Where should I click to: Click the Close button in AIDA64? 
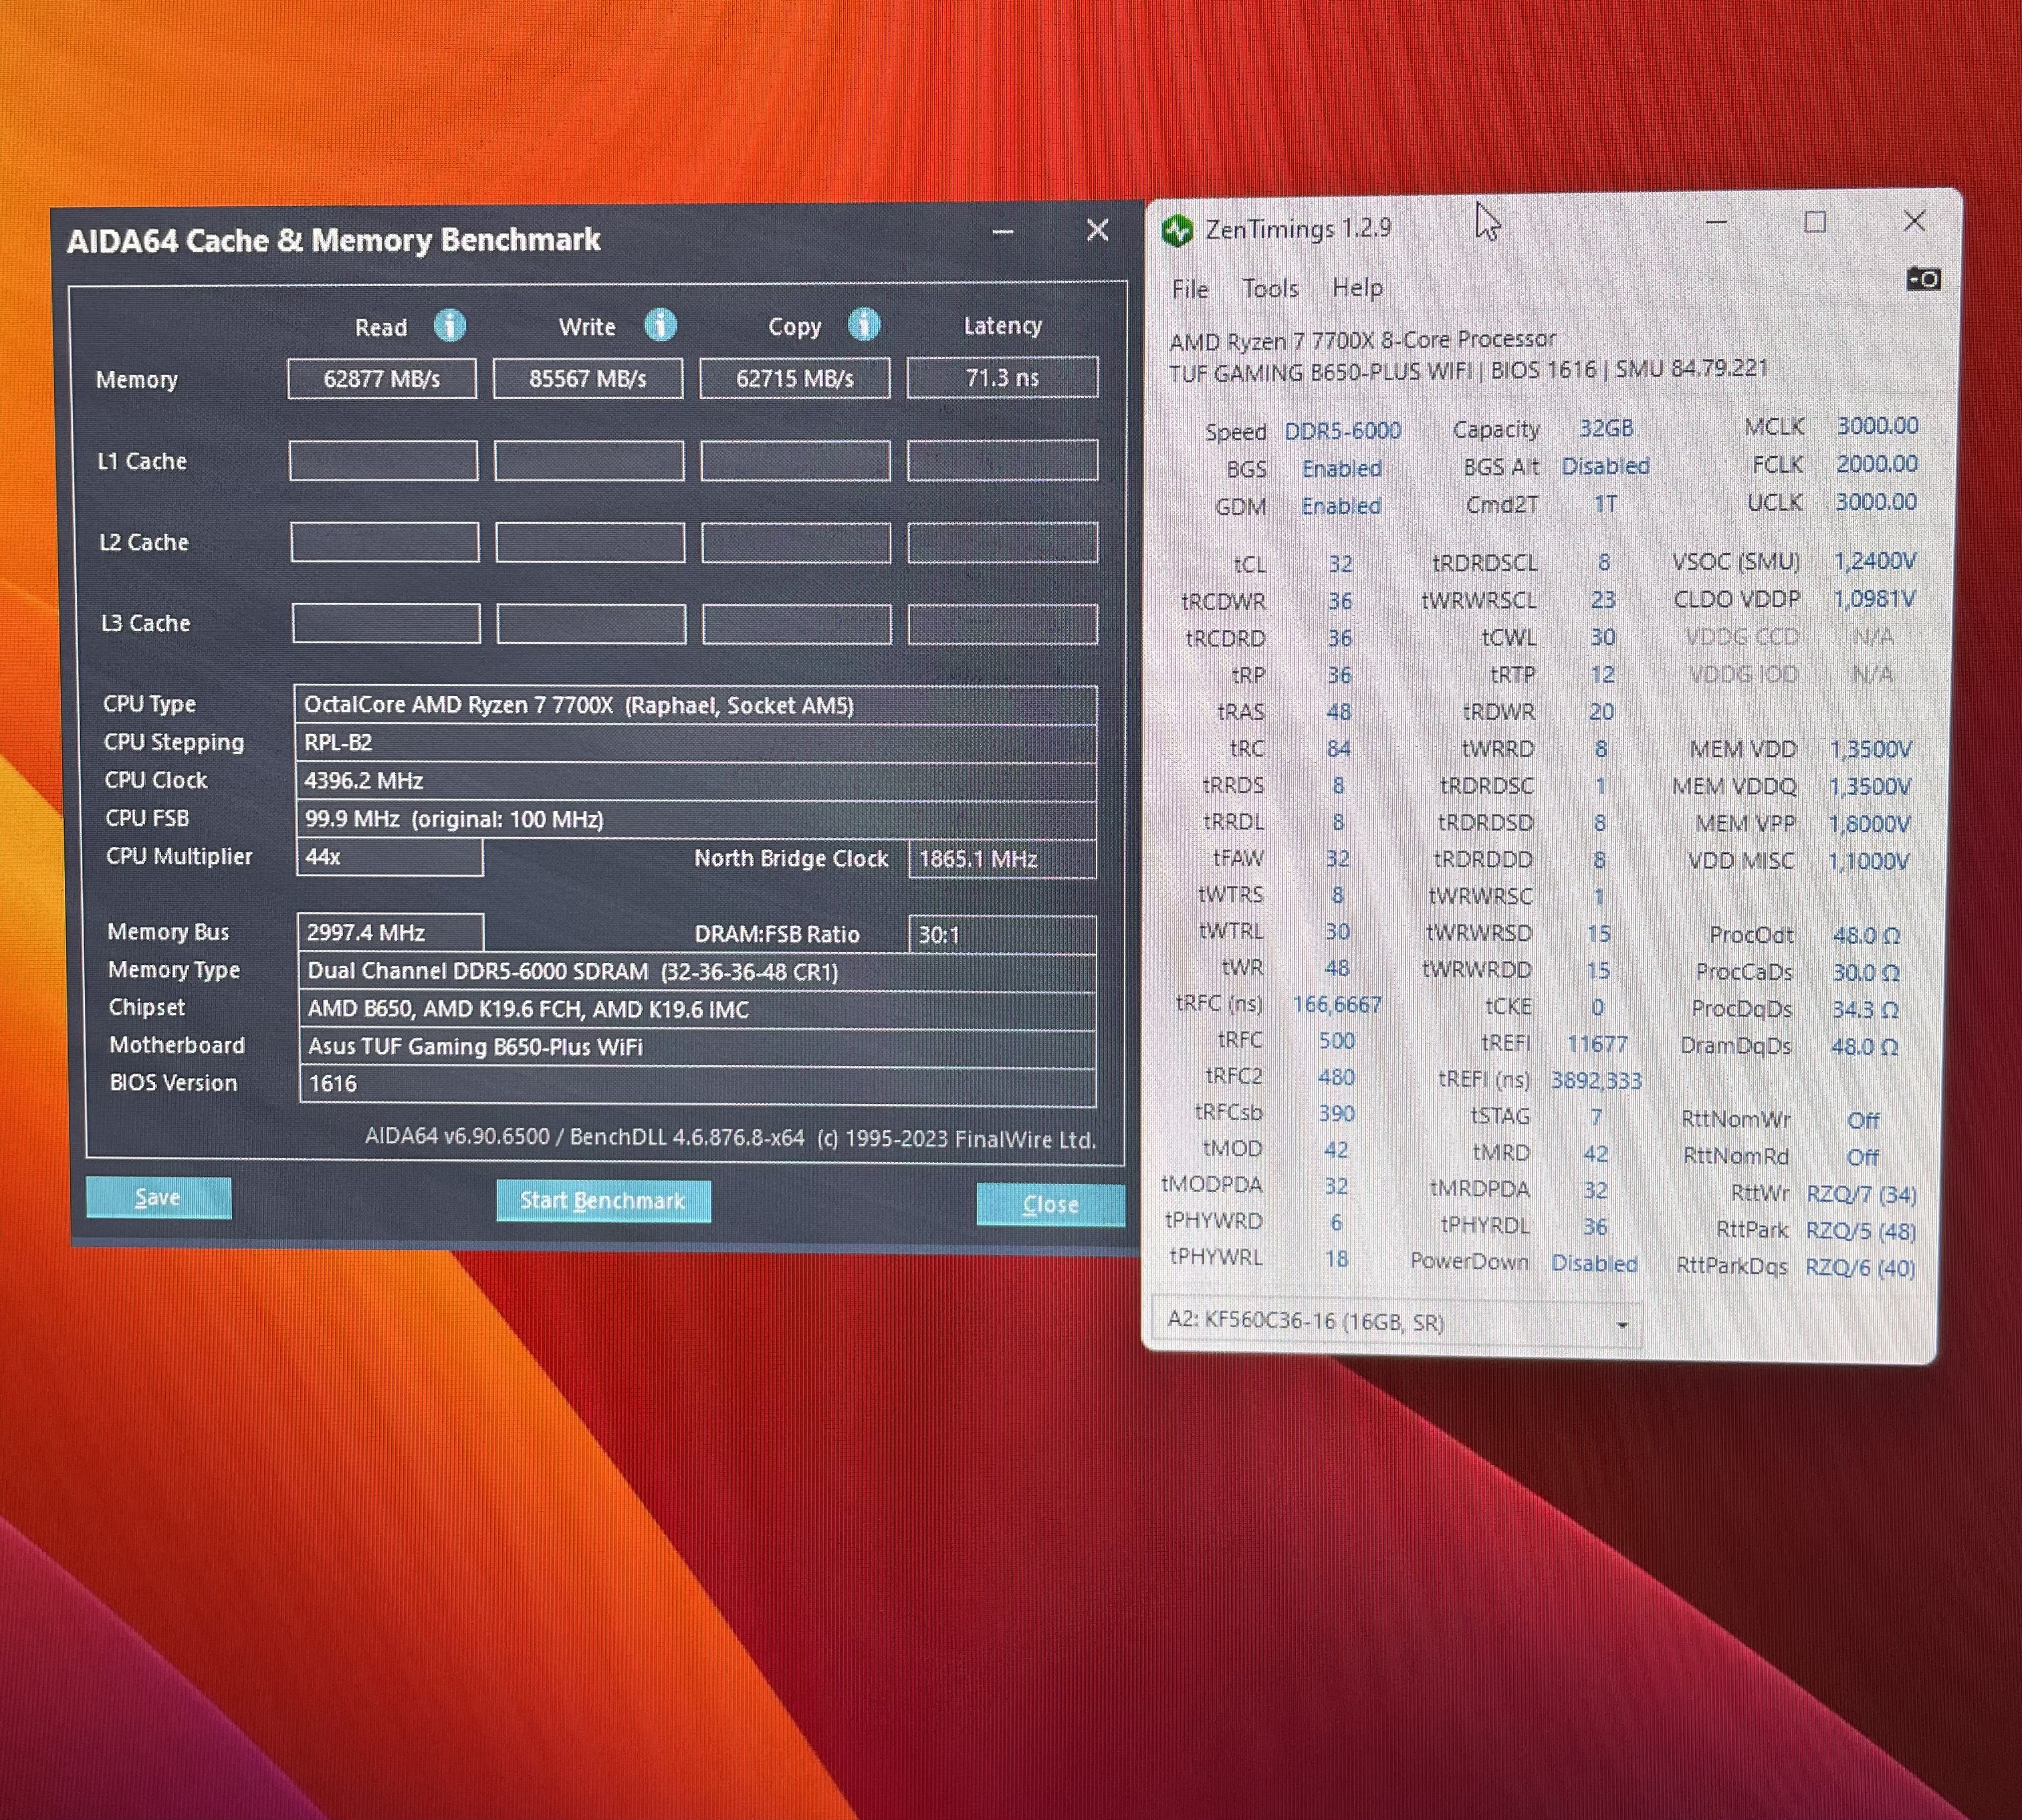[1050, 1204]
